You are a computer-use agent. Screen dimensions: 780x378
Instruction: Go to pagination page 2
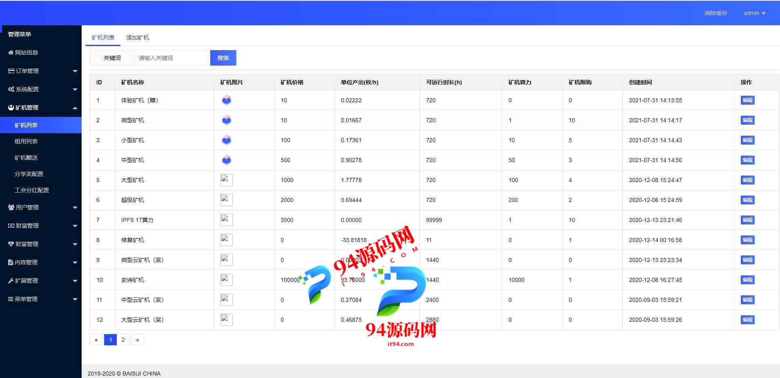pyautogui.click(x=123, y=340)
